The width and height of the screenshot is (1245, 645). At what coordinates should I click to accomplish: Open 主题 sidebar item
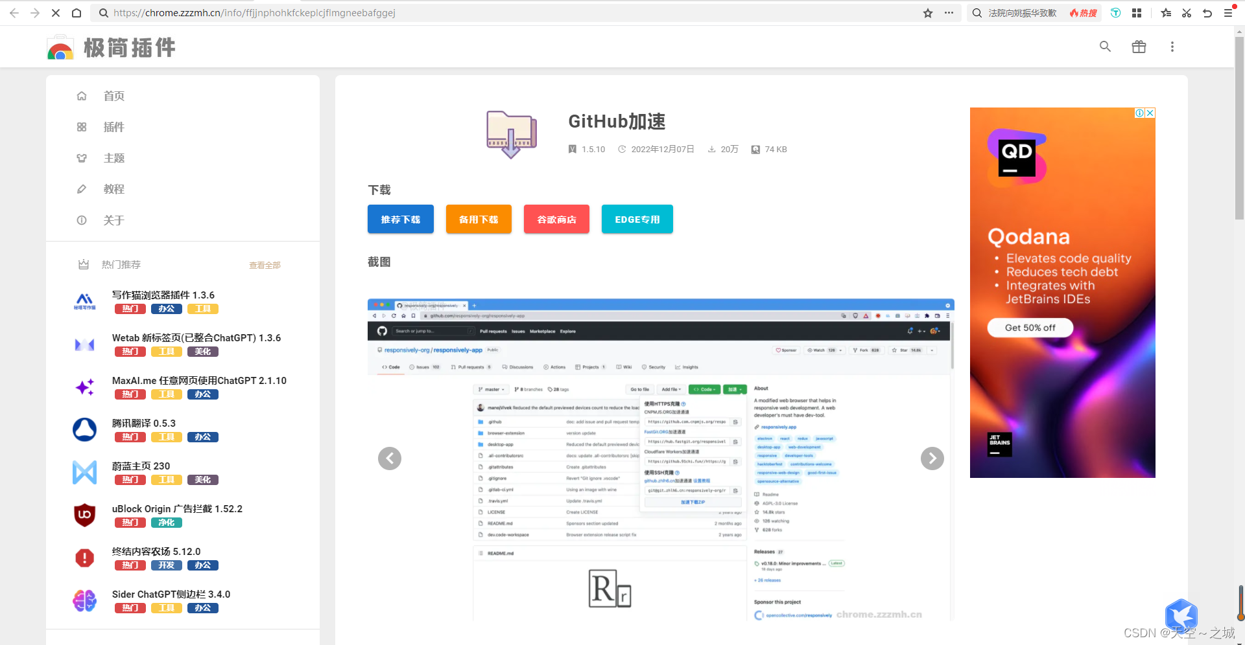click(x=114, y=158)
